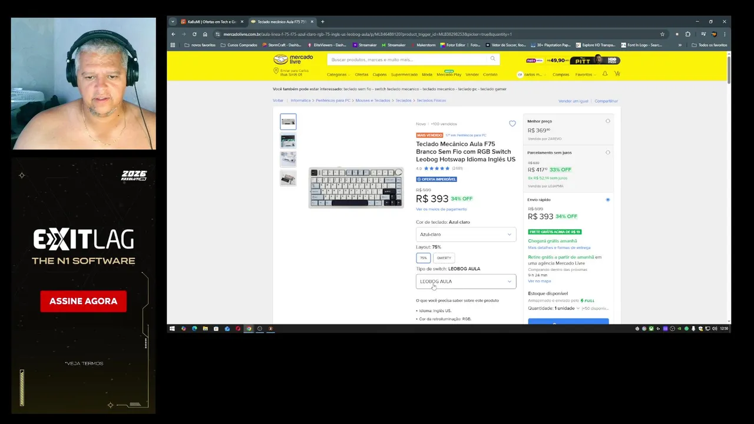Screen dimensions: 754x424
Task: Close the KaBuM tab
Action: click(242, 22)
